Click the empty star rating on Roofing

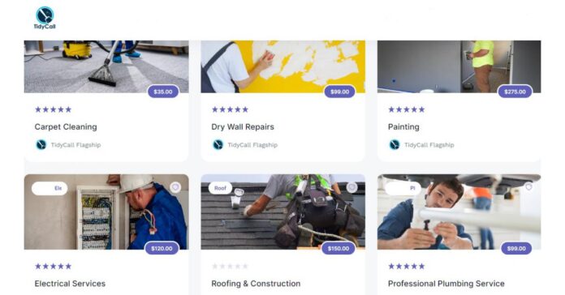(230, 266)
